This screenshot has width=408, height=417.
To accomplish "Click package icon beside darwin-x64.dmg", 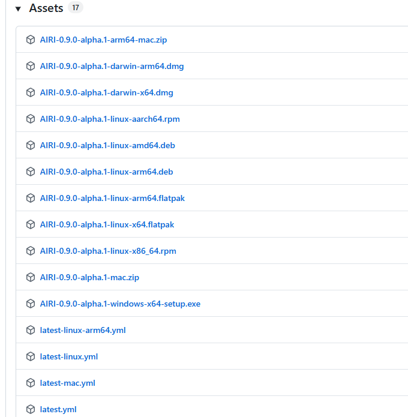I will coord(31,92).
